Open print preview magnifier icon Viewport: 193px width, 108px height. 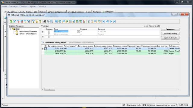[52, 21]
